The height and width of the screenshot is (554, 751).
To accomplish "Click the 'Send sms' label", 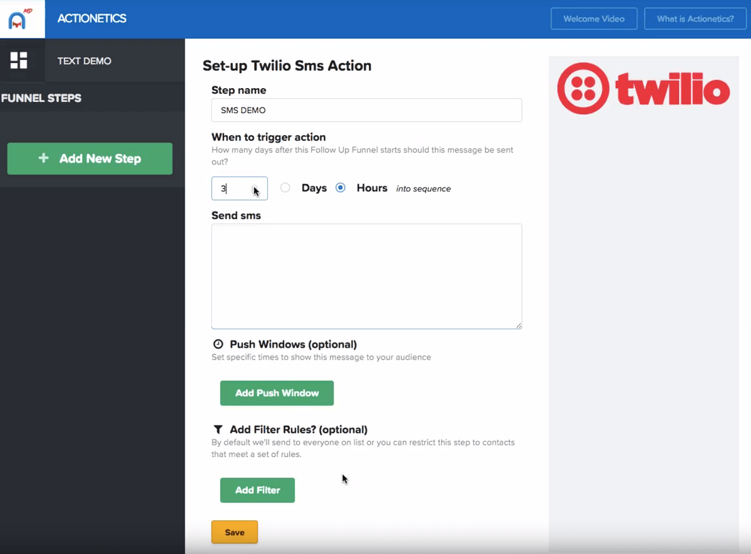I will (x=236, y=215).
